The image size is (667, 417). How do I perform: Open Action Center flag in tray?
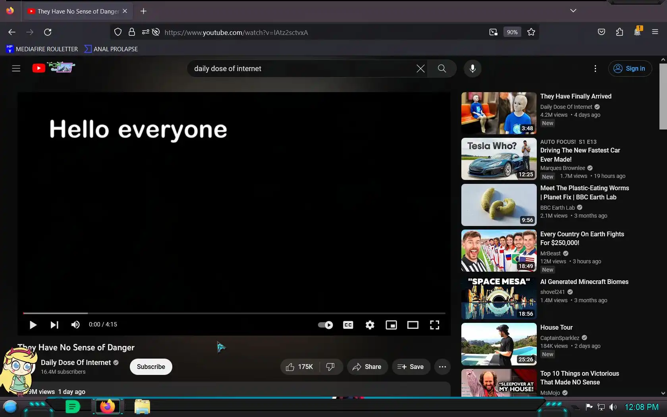point(589,407)
